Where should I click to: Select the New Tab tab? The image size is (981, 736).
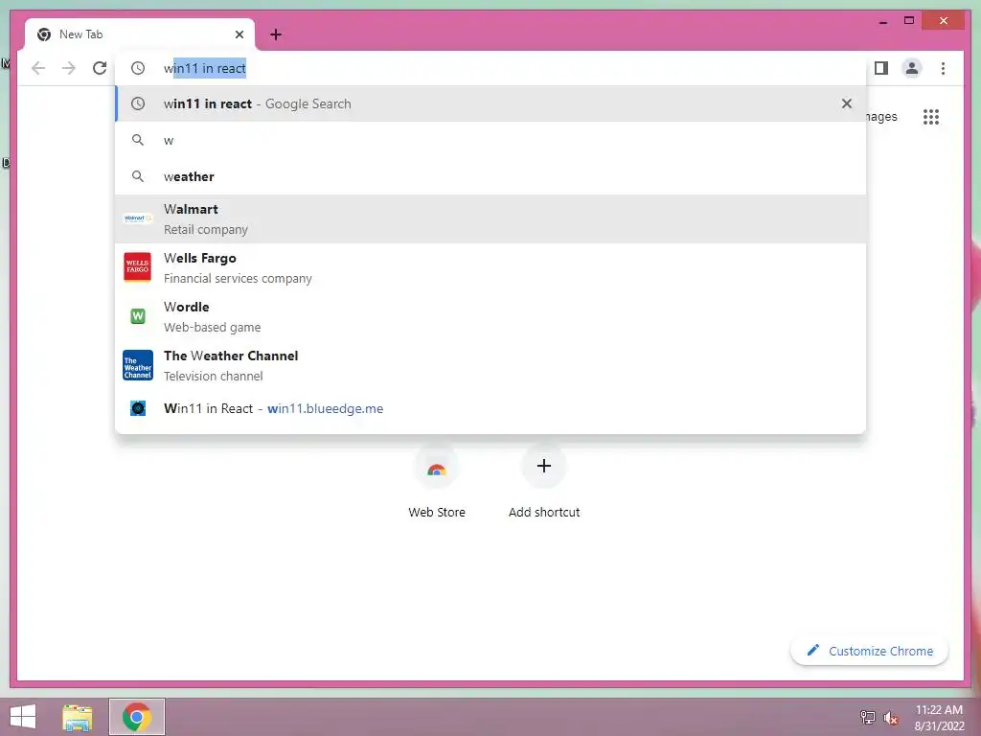tap(140, 34)
